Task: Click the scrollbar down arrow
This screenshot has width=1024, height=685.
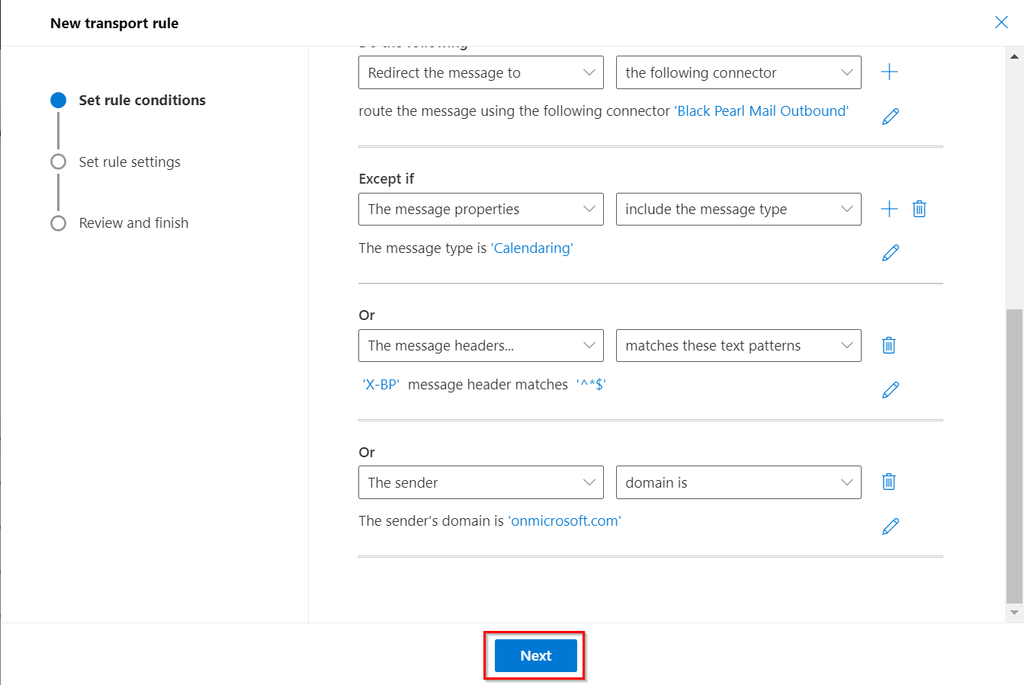Action: point(1013,612)
